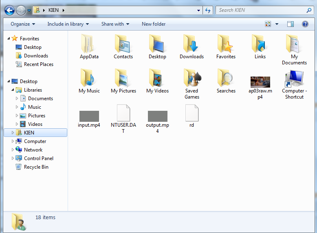Collapse the Favorites group in navigation pane
Image resolution: width=317 pixels, height=233 pixels.
[x=9, y=38]
